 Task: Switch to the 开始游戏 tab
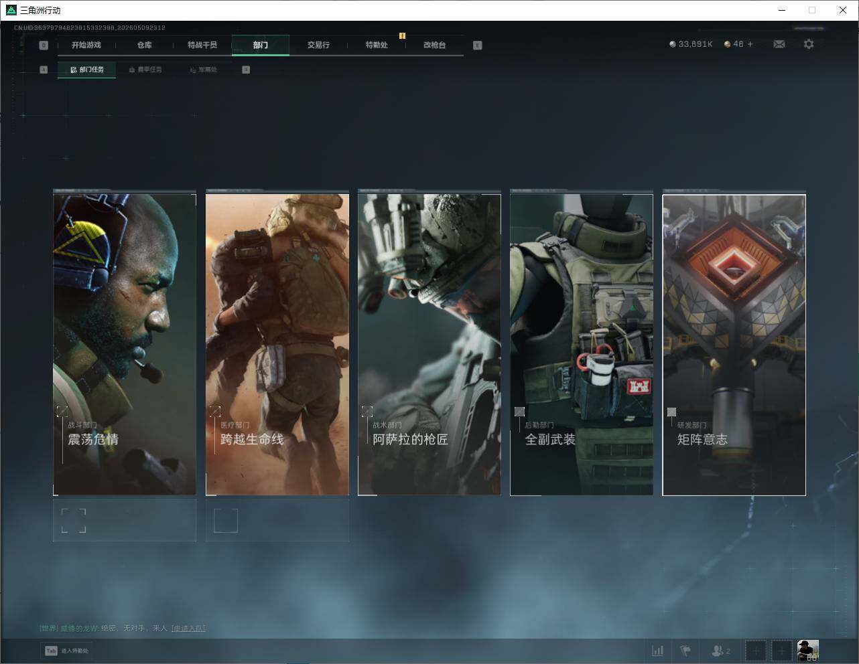86,45
